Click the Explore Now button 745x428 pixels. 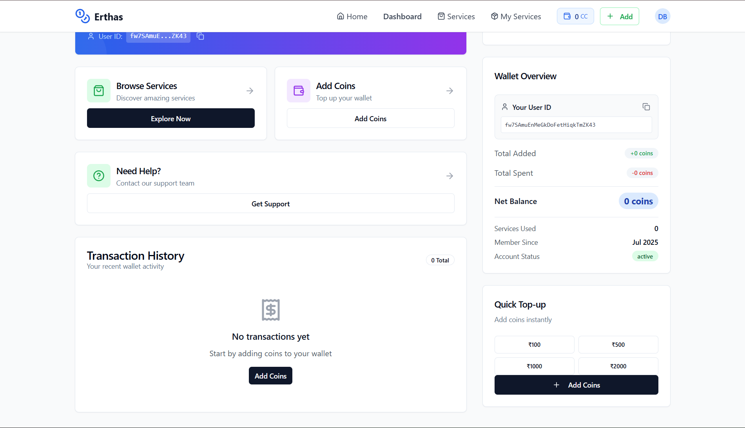(171, 118)
